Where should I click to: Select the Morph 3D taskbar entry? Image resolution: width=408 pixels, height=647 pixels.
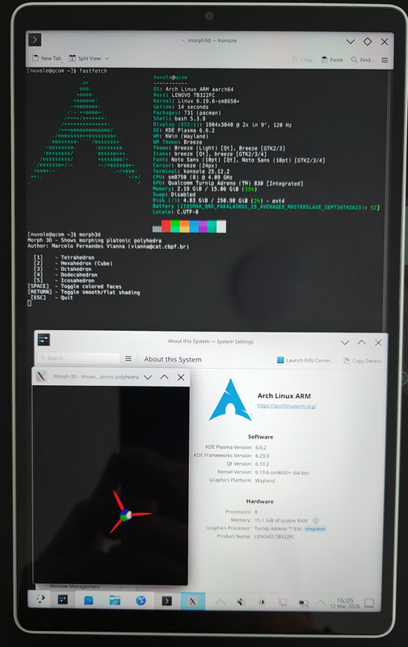pyautogui.click(x=192, y=601)
